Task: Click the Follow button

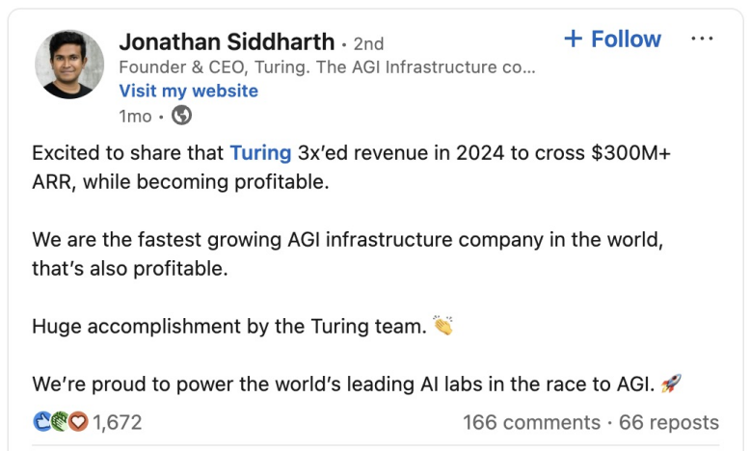Action: 612,40
